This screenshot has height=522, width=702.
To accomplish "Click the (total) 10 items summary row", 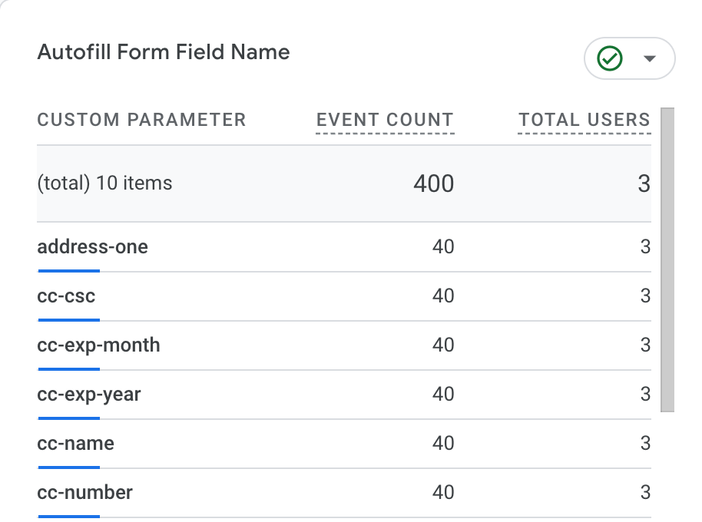I will tap(104, 183).
